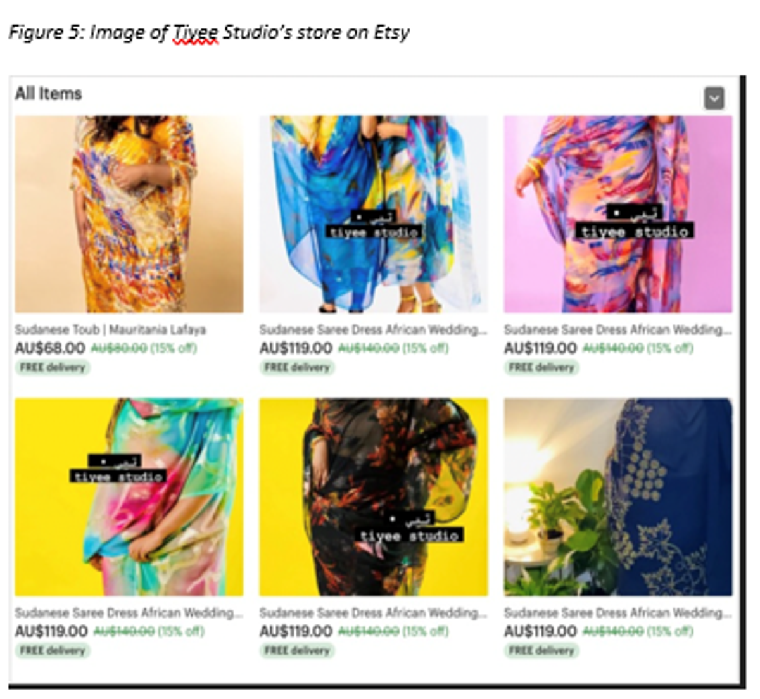Viewport: 760px width, 699px height.
Task: Click the bottom-middle Sudanese Saree Dress title
Action: pos(373,613)
